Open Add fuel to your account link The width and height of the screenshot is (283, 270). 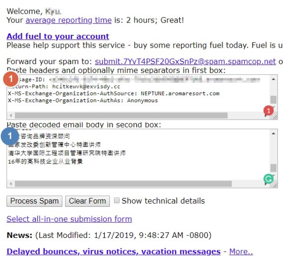[58, 36]
